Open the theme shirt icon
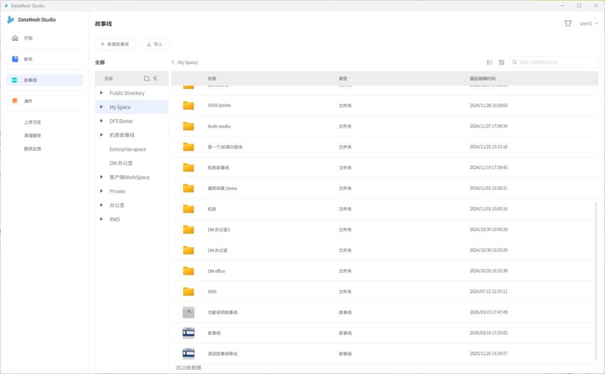The height and width of the screenshot is (374, 605). 568,24
